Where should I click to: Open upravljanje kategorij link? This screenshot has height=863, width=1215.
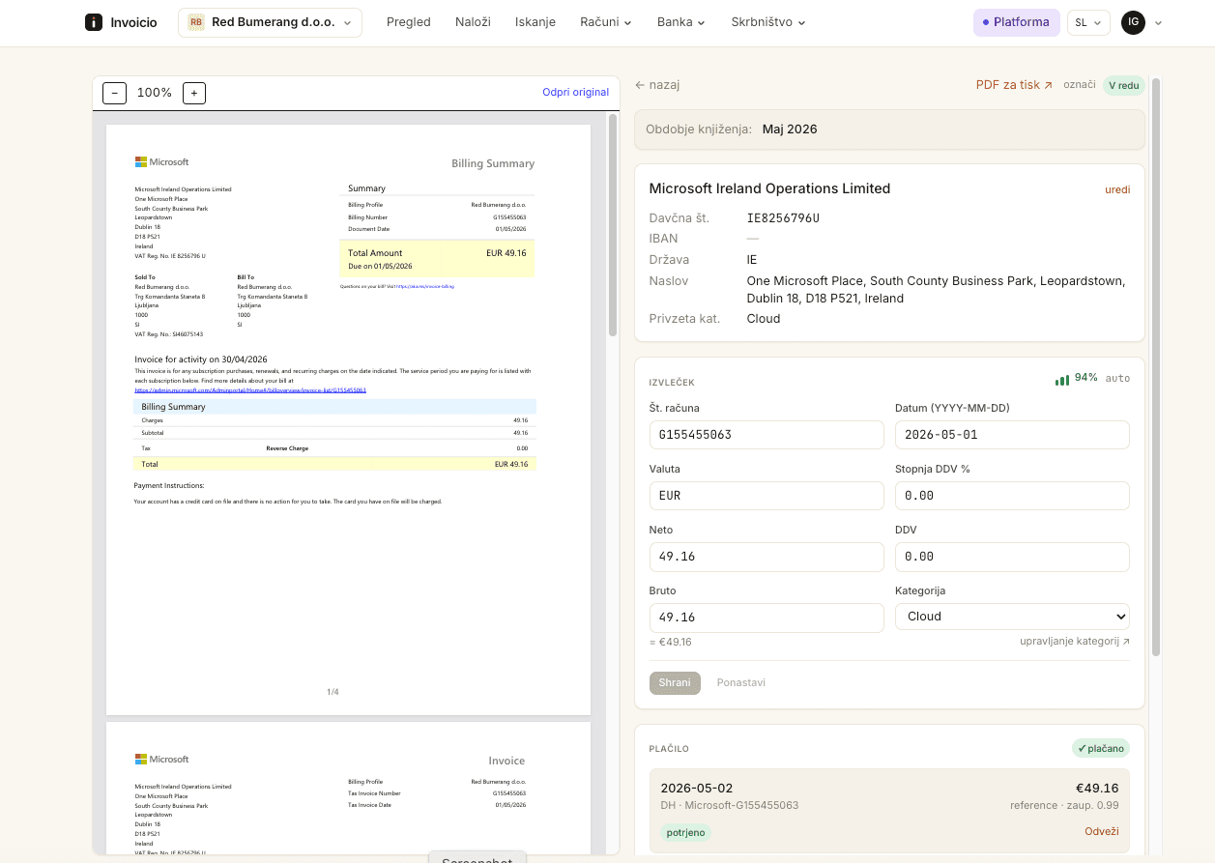[x=1075, y=642]
